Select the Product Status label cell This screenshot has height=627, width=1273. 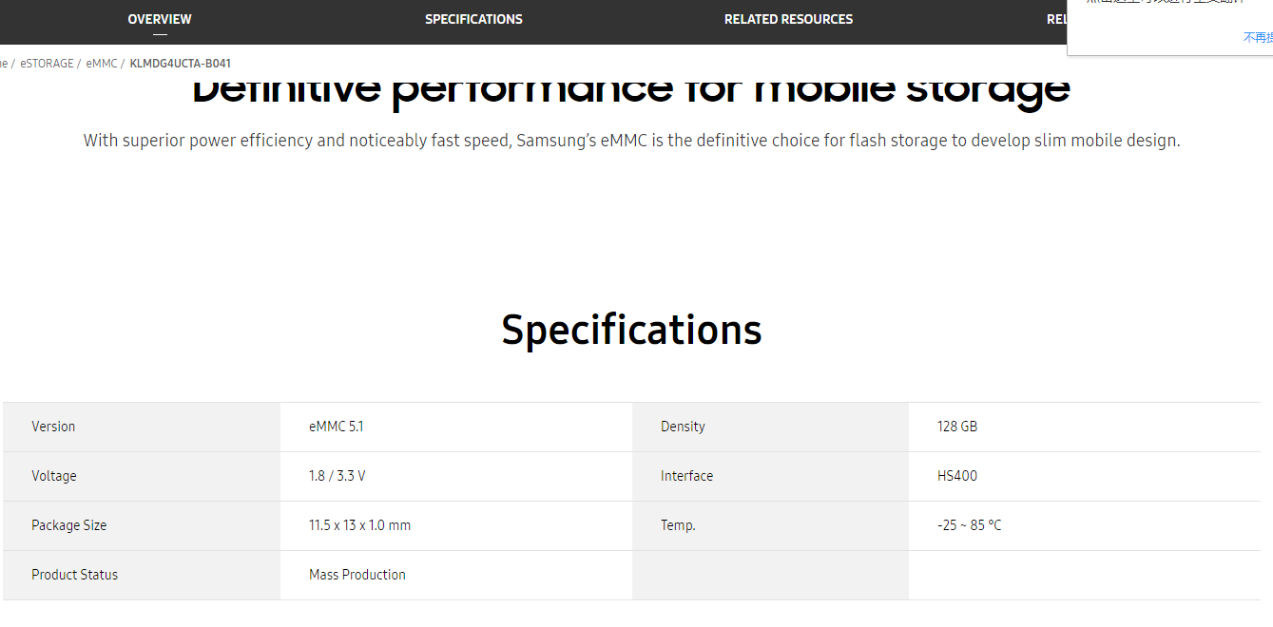(142, 575)
